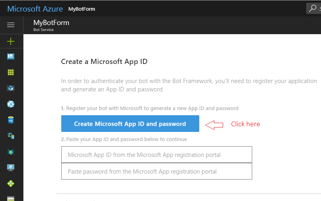This screenshot has width=321, height=201.
Task: Open the Load balancers green diamond icon
Action: tap(11, 184)
